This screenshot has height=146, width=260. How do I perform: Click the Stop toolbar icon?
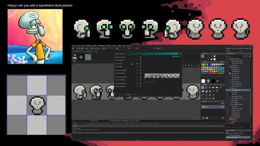coord(96,48)
